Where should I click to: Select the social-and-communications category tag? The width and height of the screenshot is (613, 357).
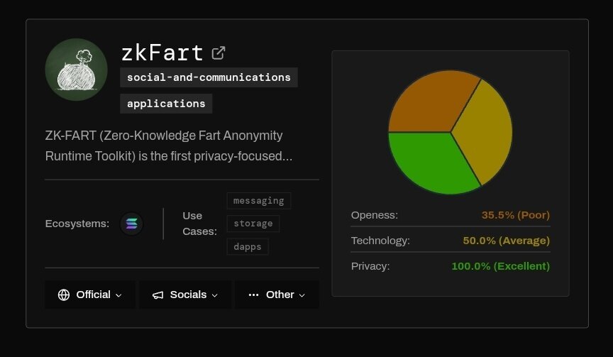click(x=209, y=77)
